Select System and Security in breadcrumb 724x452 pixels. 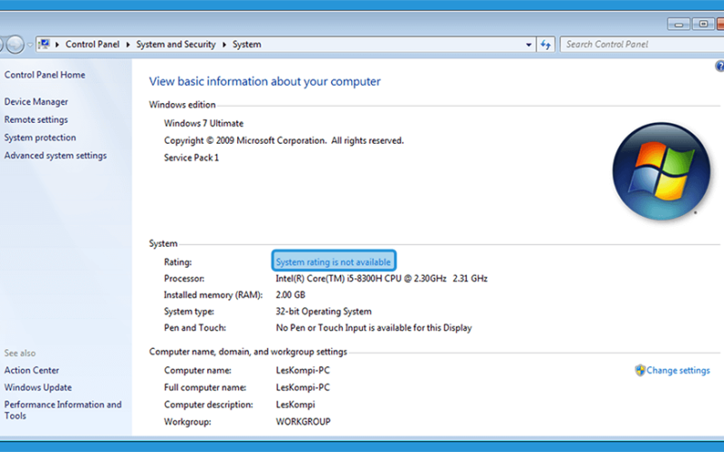[176, 44]
